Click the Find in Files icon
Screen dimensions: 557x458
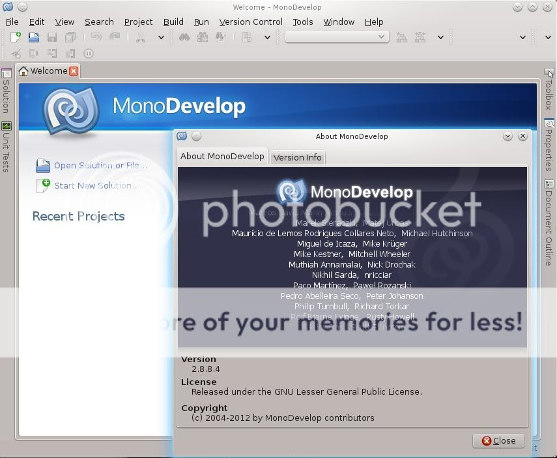click(x=203, y=37)
